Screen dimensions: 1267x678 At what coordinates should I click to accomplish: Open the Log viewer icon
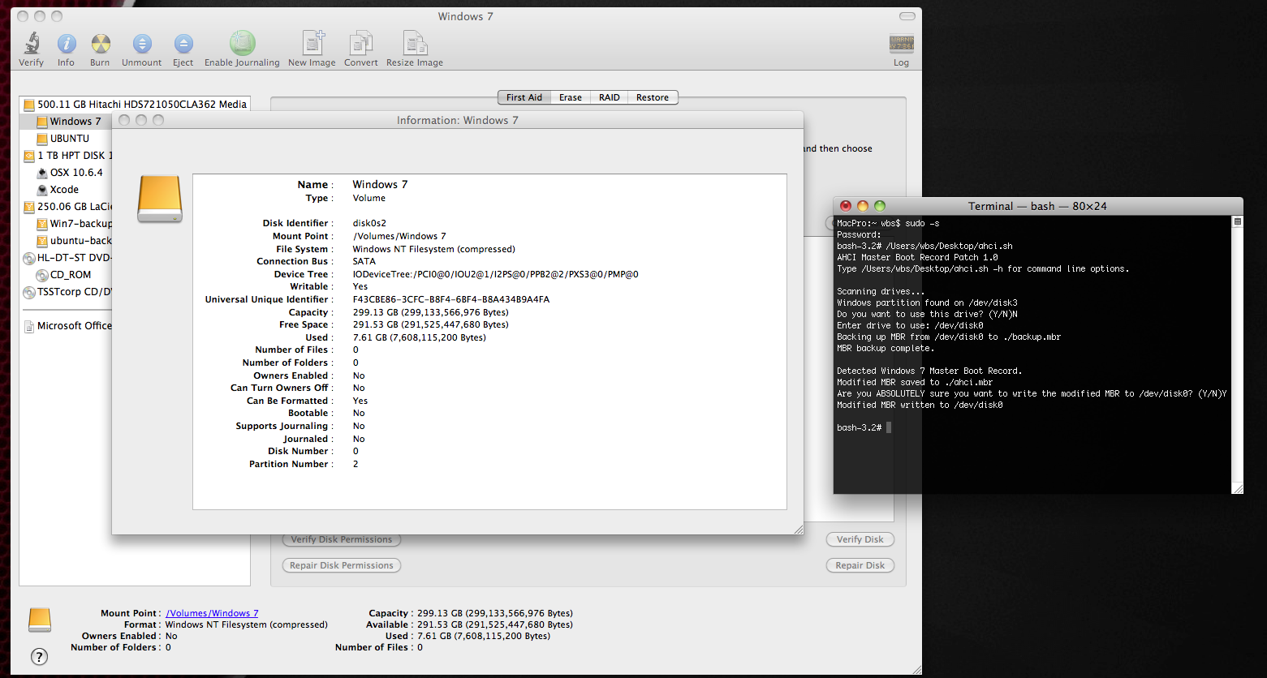902,51
